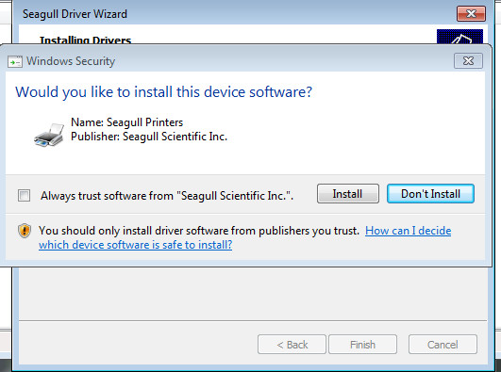Click the greyed-out Cancel button
Viewport: 501px width, 372px height.
click(x=443, y=345)
